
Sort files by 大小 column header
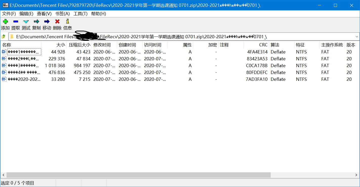(x=61, y=45)
